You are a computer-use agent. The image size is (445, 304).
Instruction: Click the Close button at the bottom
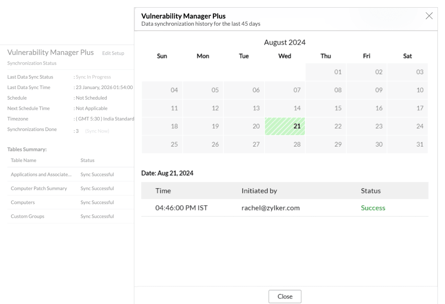[285, 296]
